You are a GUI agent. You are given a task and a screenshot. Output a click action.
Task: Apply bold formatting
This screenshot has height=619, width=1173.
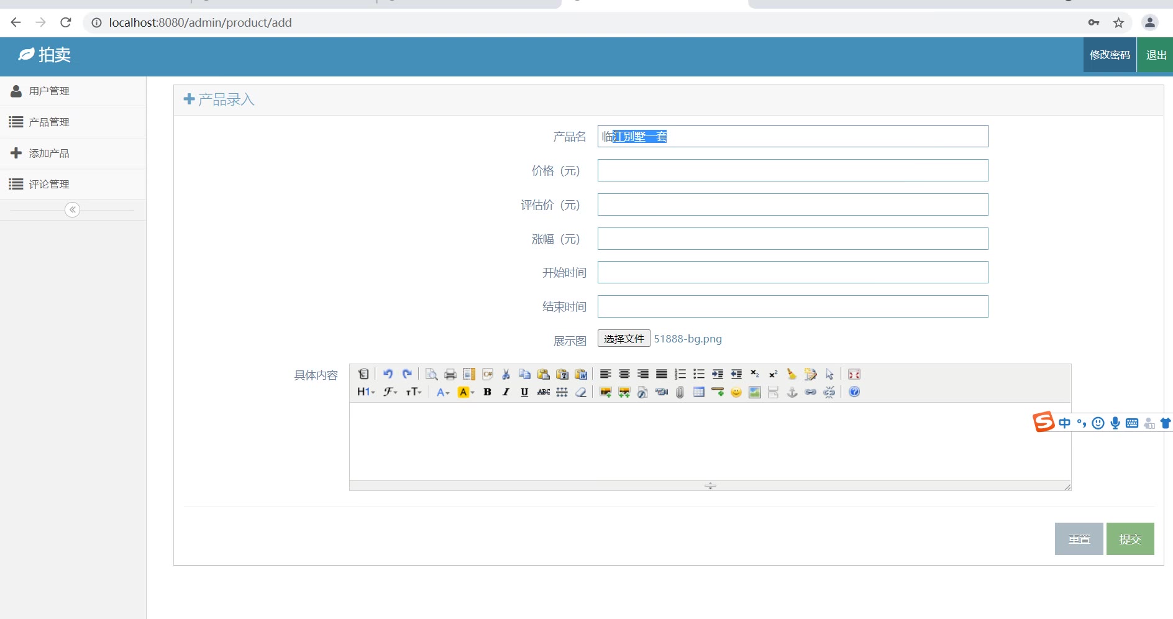pyautogui.click(x=488, y=392)
